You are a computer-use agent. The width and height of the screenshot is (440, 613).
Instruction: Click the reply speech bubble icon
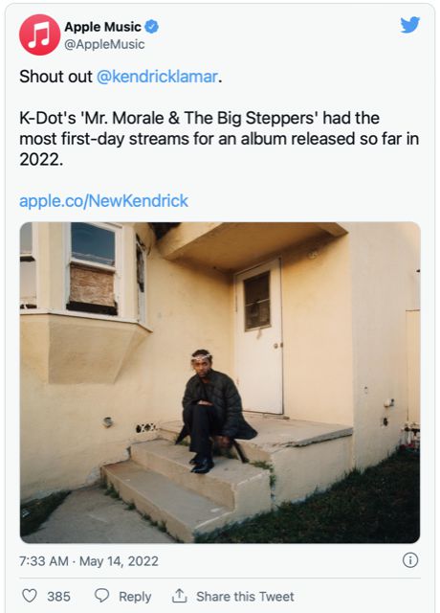point(102,596)
